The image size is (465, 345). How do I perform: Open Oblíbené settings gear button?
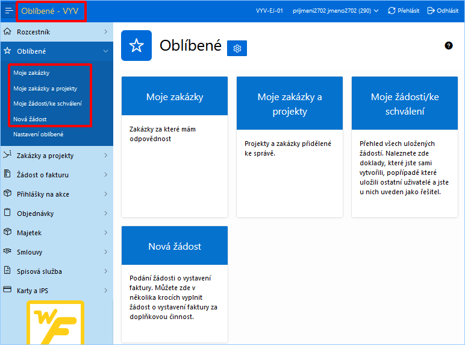click(x=237, y=48)
